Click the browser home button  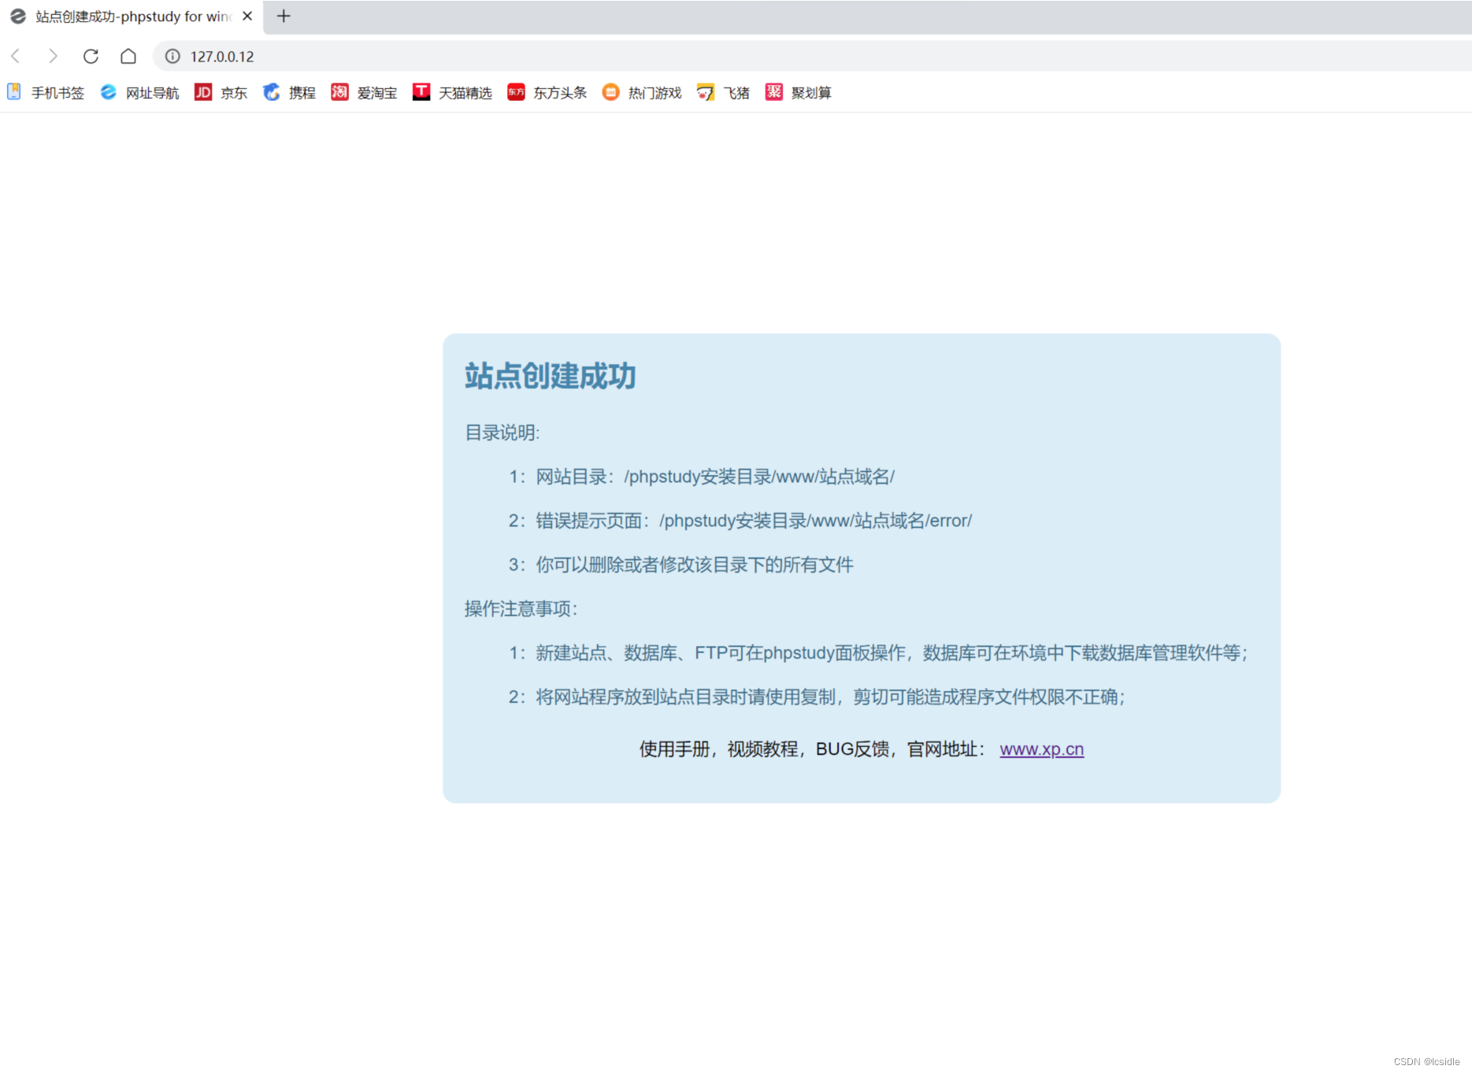(x=128, y=56)
